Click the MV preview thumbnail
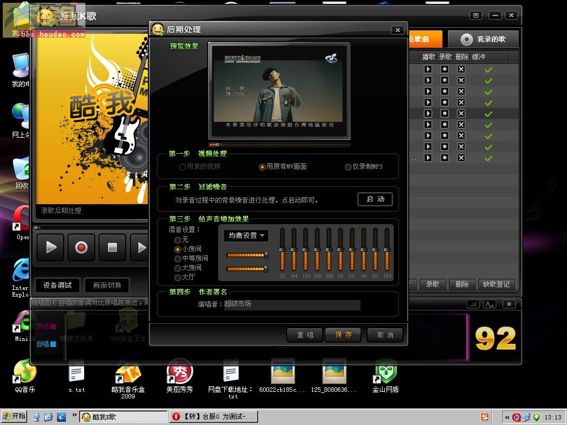Image resolution: width=567 pixels, height=425 pixels. (279, 90)
